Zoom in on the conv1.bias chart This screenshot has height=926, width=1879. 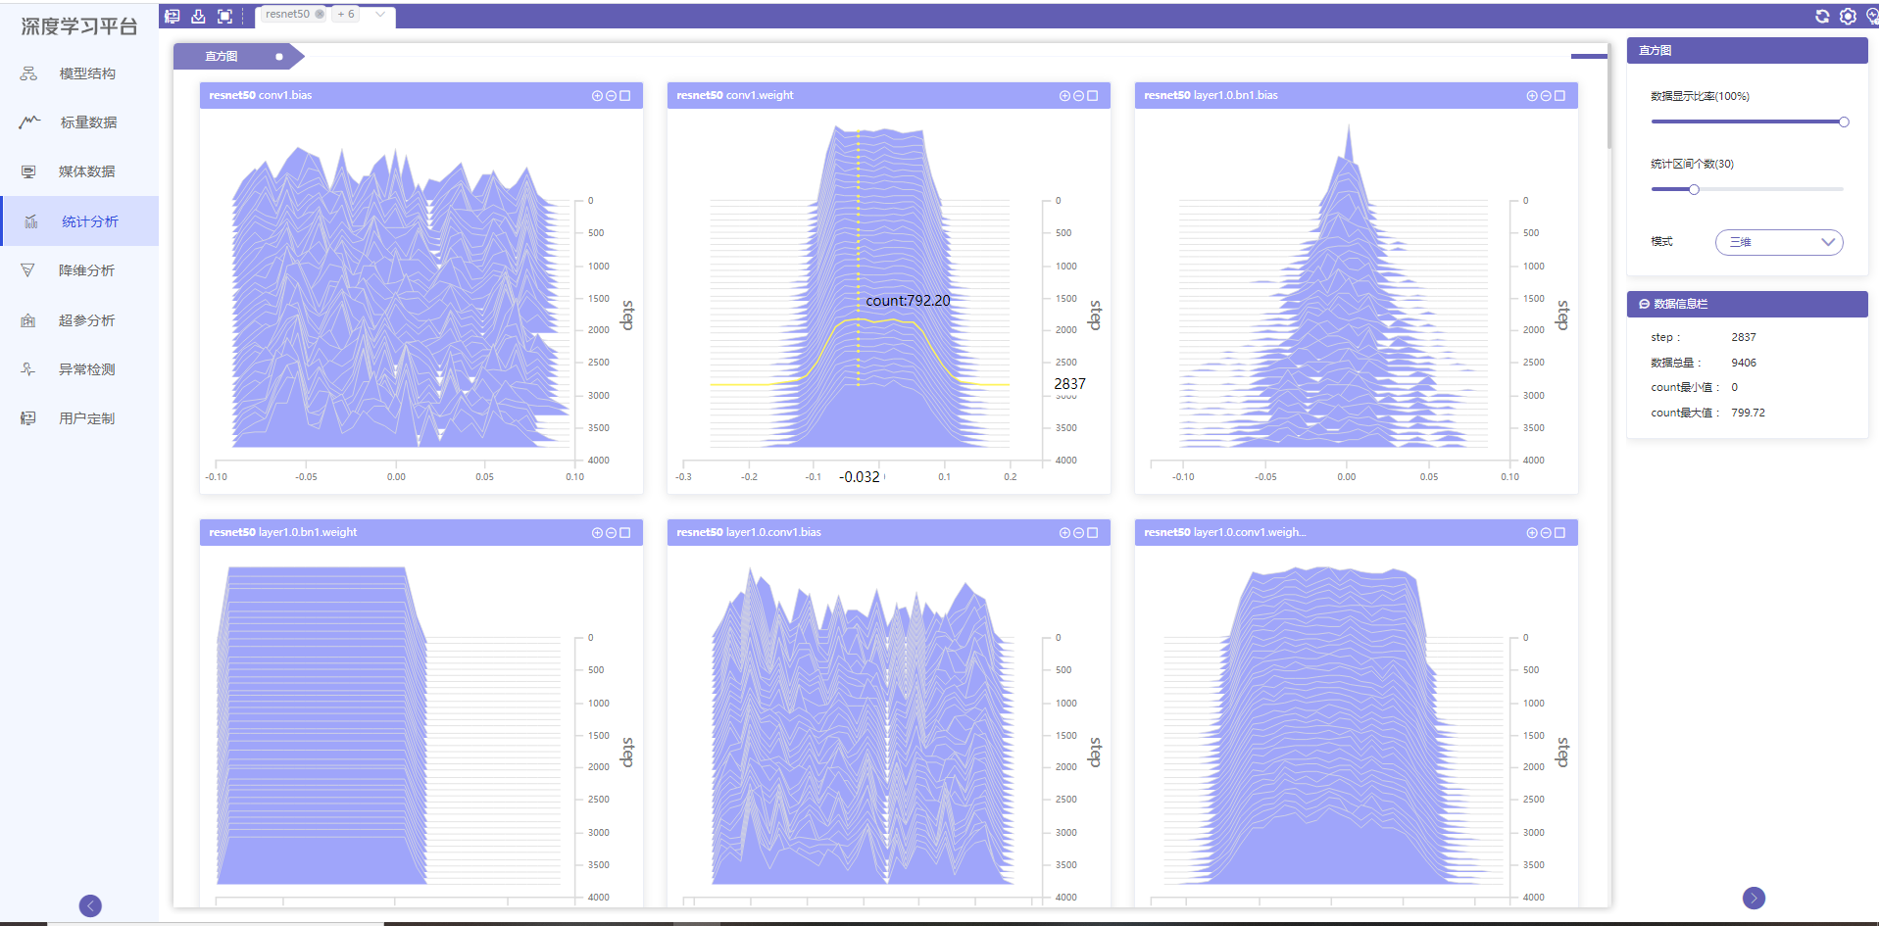(x=597, y=96)
